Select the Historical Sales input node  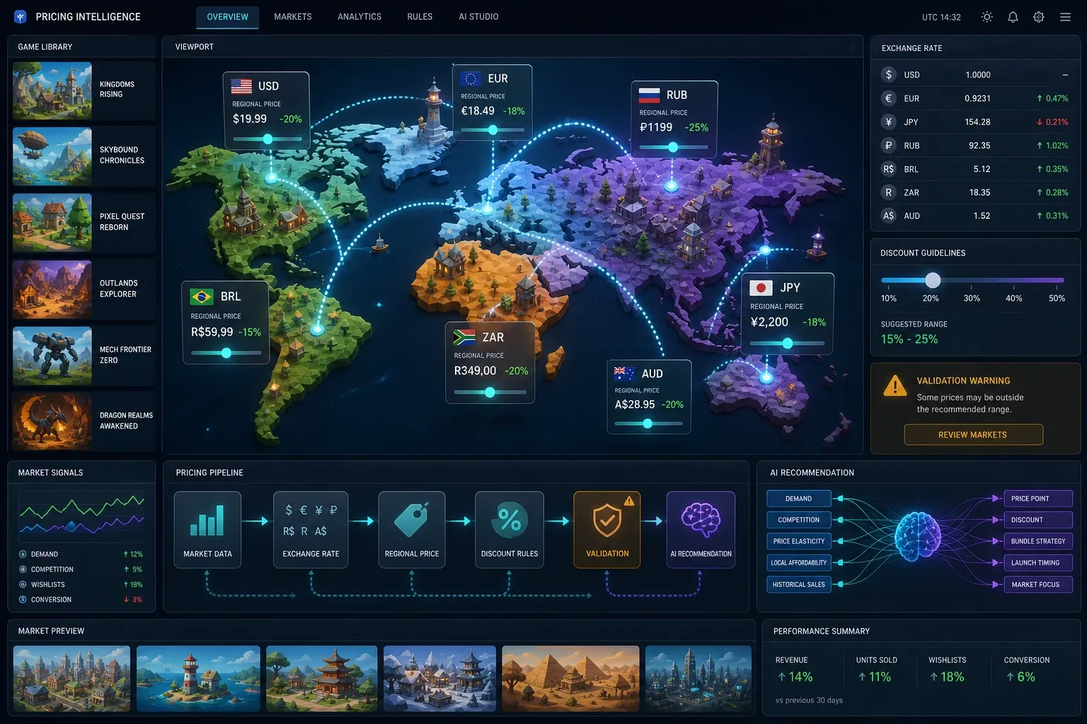799,585
